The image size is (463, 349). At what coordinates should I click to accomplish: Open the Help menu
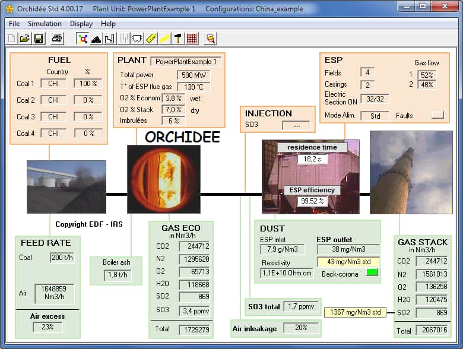coord(108,24)
